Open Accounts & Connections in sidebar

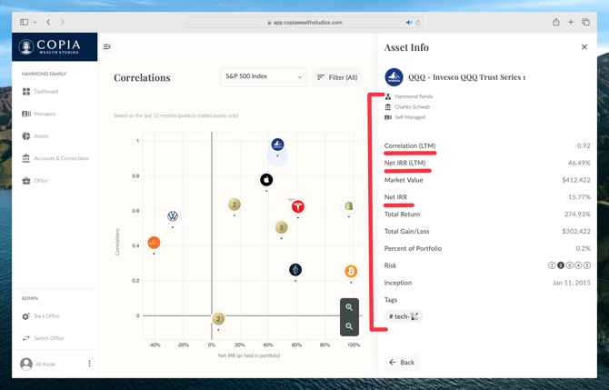[61, 158]
